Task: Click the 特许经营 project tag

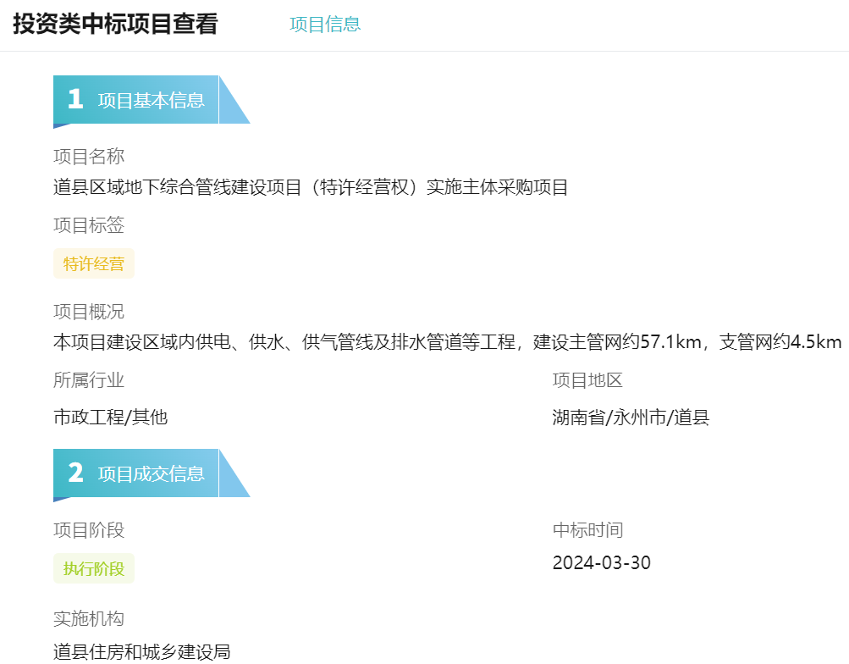Action: point(94,263)
